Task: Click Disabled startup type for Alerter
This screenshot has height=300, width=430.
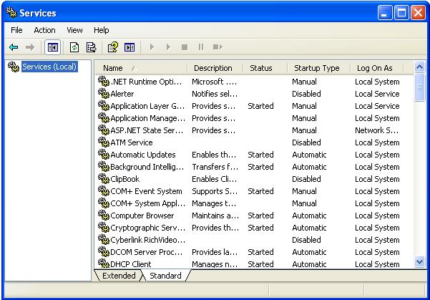Action: pos(306,94)
